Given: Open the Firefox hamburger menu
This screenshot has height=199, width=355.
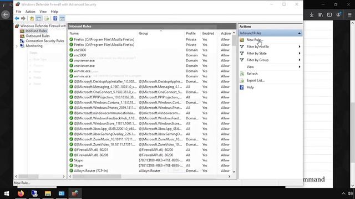Looking at the screenshot, I should [349, 15].
